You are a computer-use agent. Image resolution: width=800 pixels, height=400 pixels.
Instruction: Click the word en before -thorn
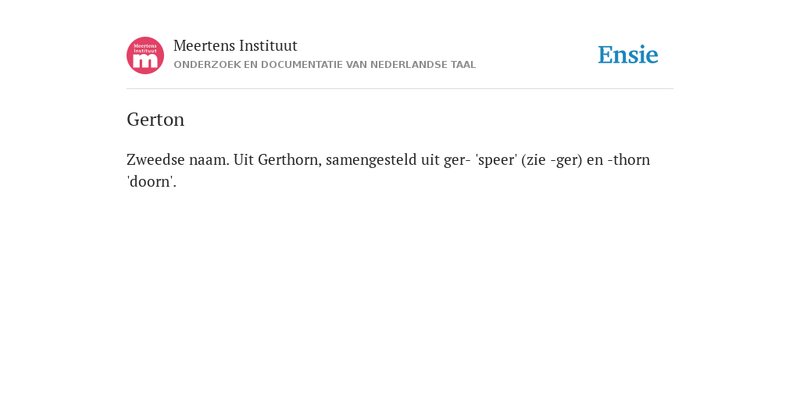(x=595, y=161)
